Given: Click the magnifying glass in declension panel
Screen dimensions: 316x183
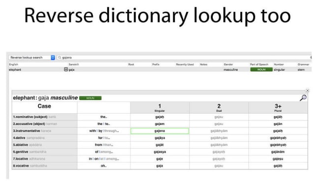Looking at the screenshot, I should 303,98.
